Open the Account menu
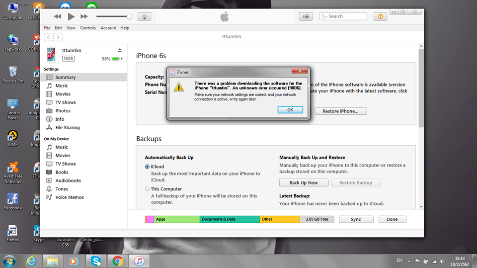Viewport: 477px width, 268px height. click(108, 28)
